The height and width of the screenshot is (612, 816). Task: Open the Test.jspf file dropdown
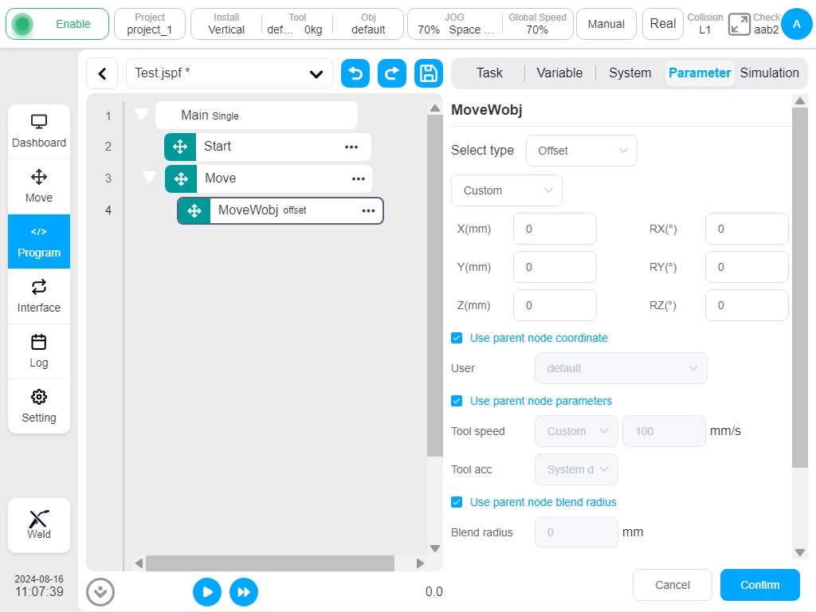[229, 73]
